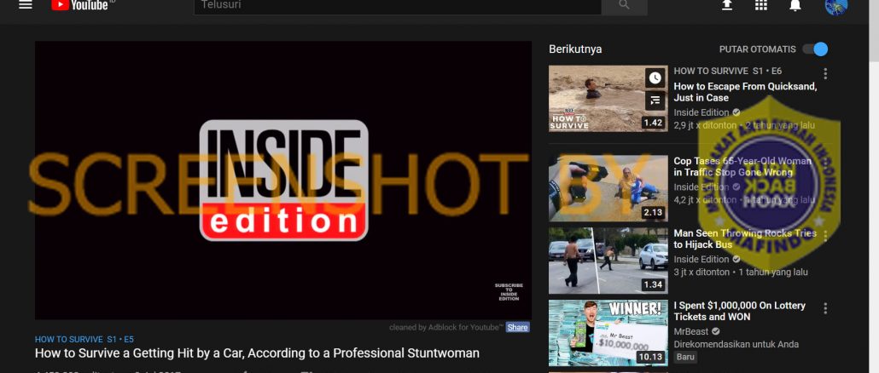This screenshot has width=879, height=373.
Task: Add Quicksand video to Watch Later
Action: pyautogui.click(x=655, y=78)
